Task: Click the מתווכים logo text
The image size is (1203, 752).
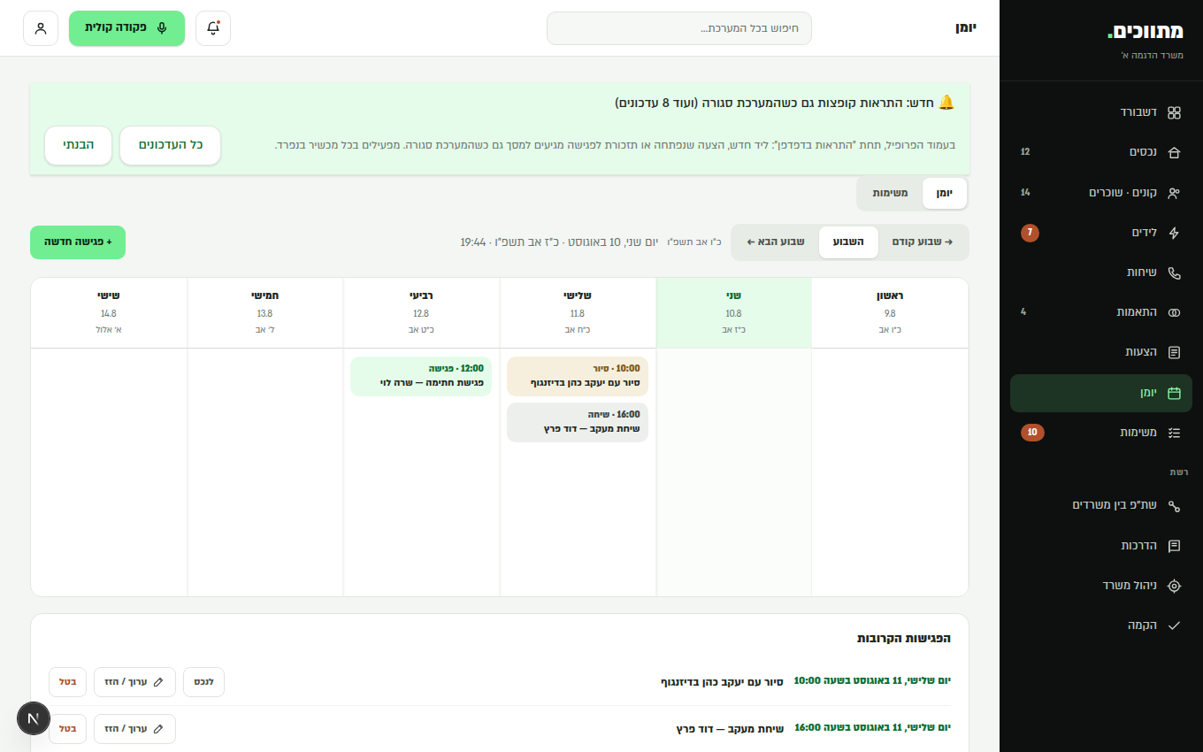Action: click(x=1146, y=32)
